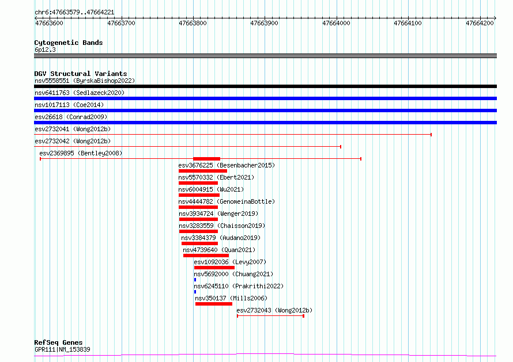The width and height of the screenshot is (513, 362).
Task: Click the esv1092036 (Levy2007) variant label
Action: pos(222,262)
